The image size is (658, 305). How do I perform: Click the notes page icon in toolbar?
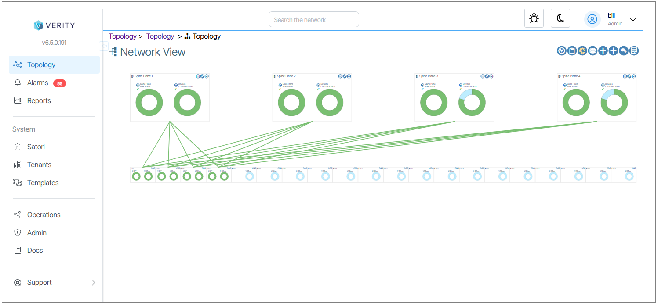(634, 51)
